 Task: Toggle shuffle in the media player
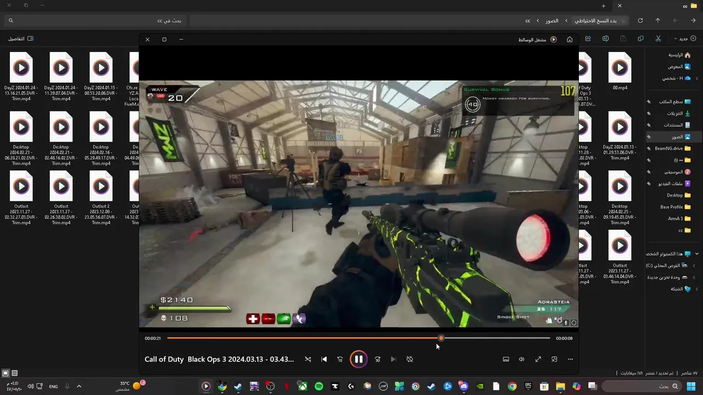point(308,359)
